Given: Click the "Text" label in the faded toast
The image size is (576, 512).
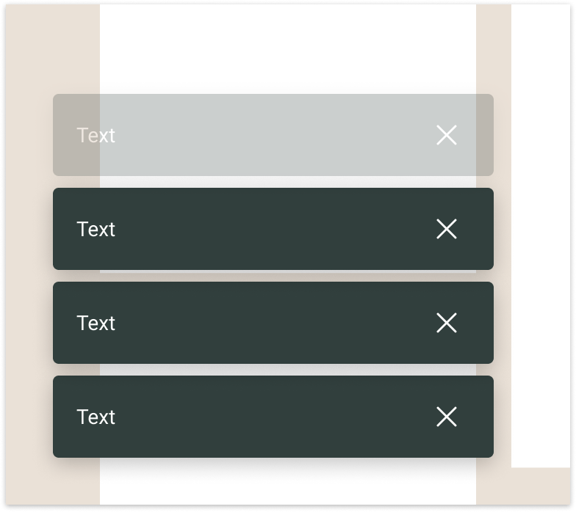Looking at the screenshot, I should point(96,135).
